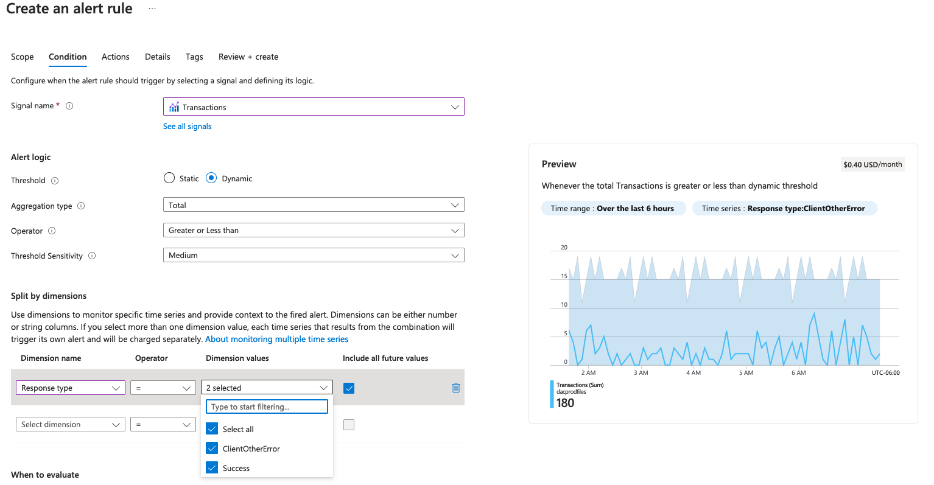
Task: Click the filter box for dimension values
Action: (x=267, y=406)
